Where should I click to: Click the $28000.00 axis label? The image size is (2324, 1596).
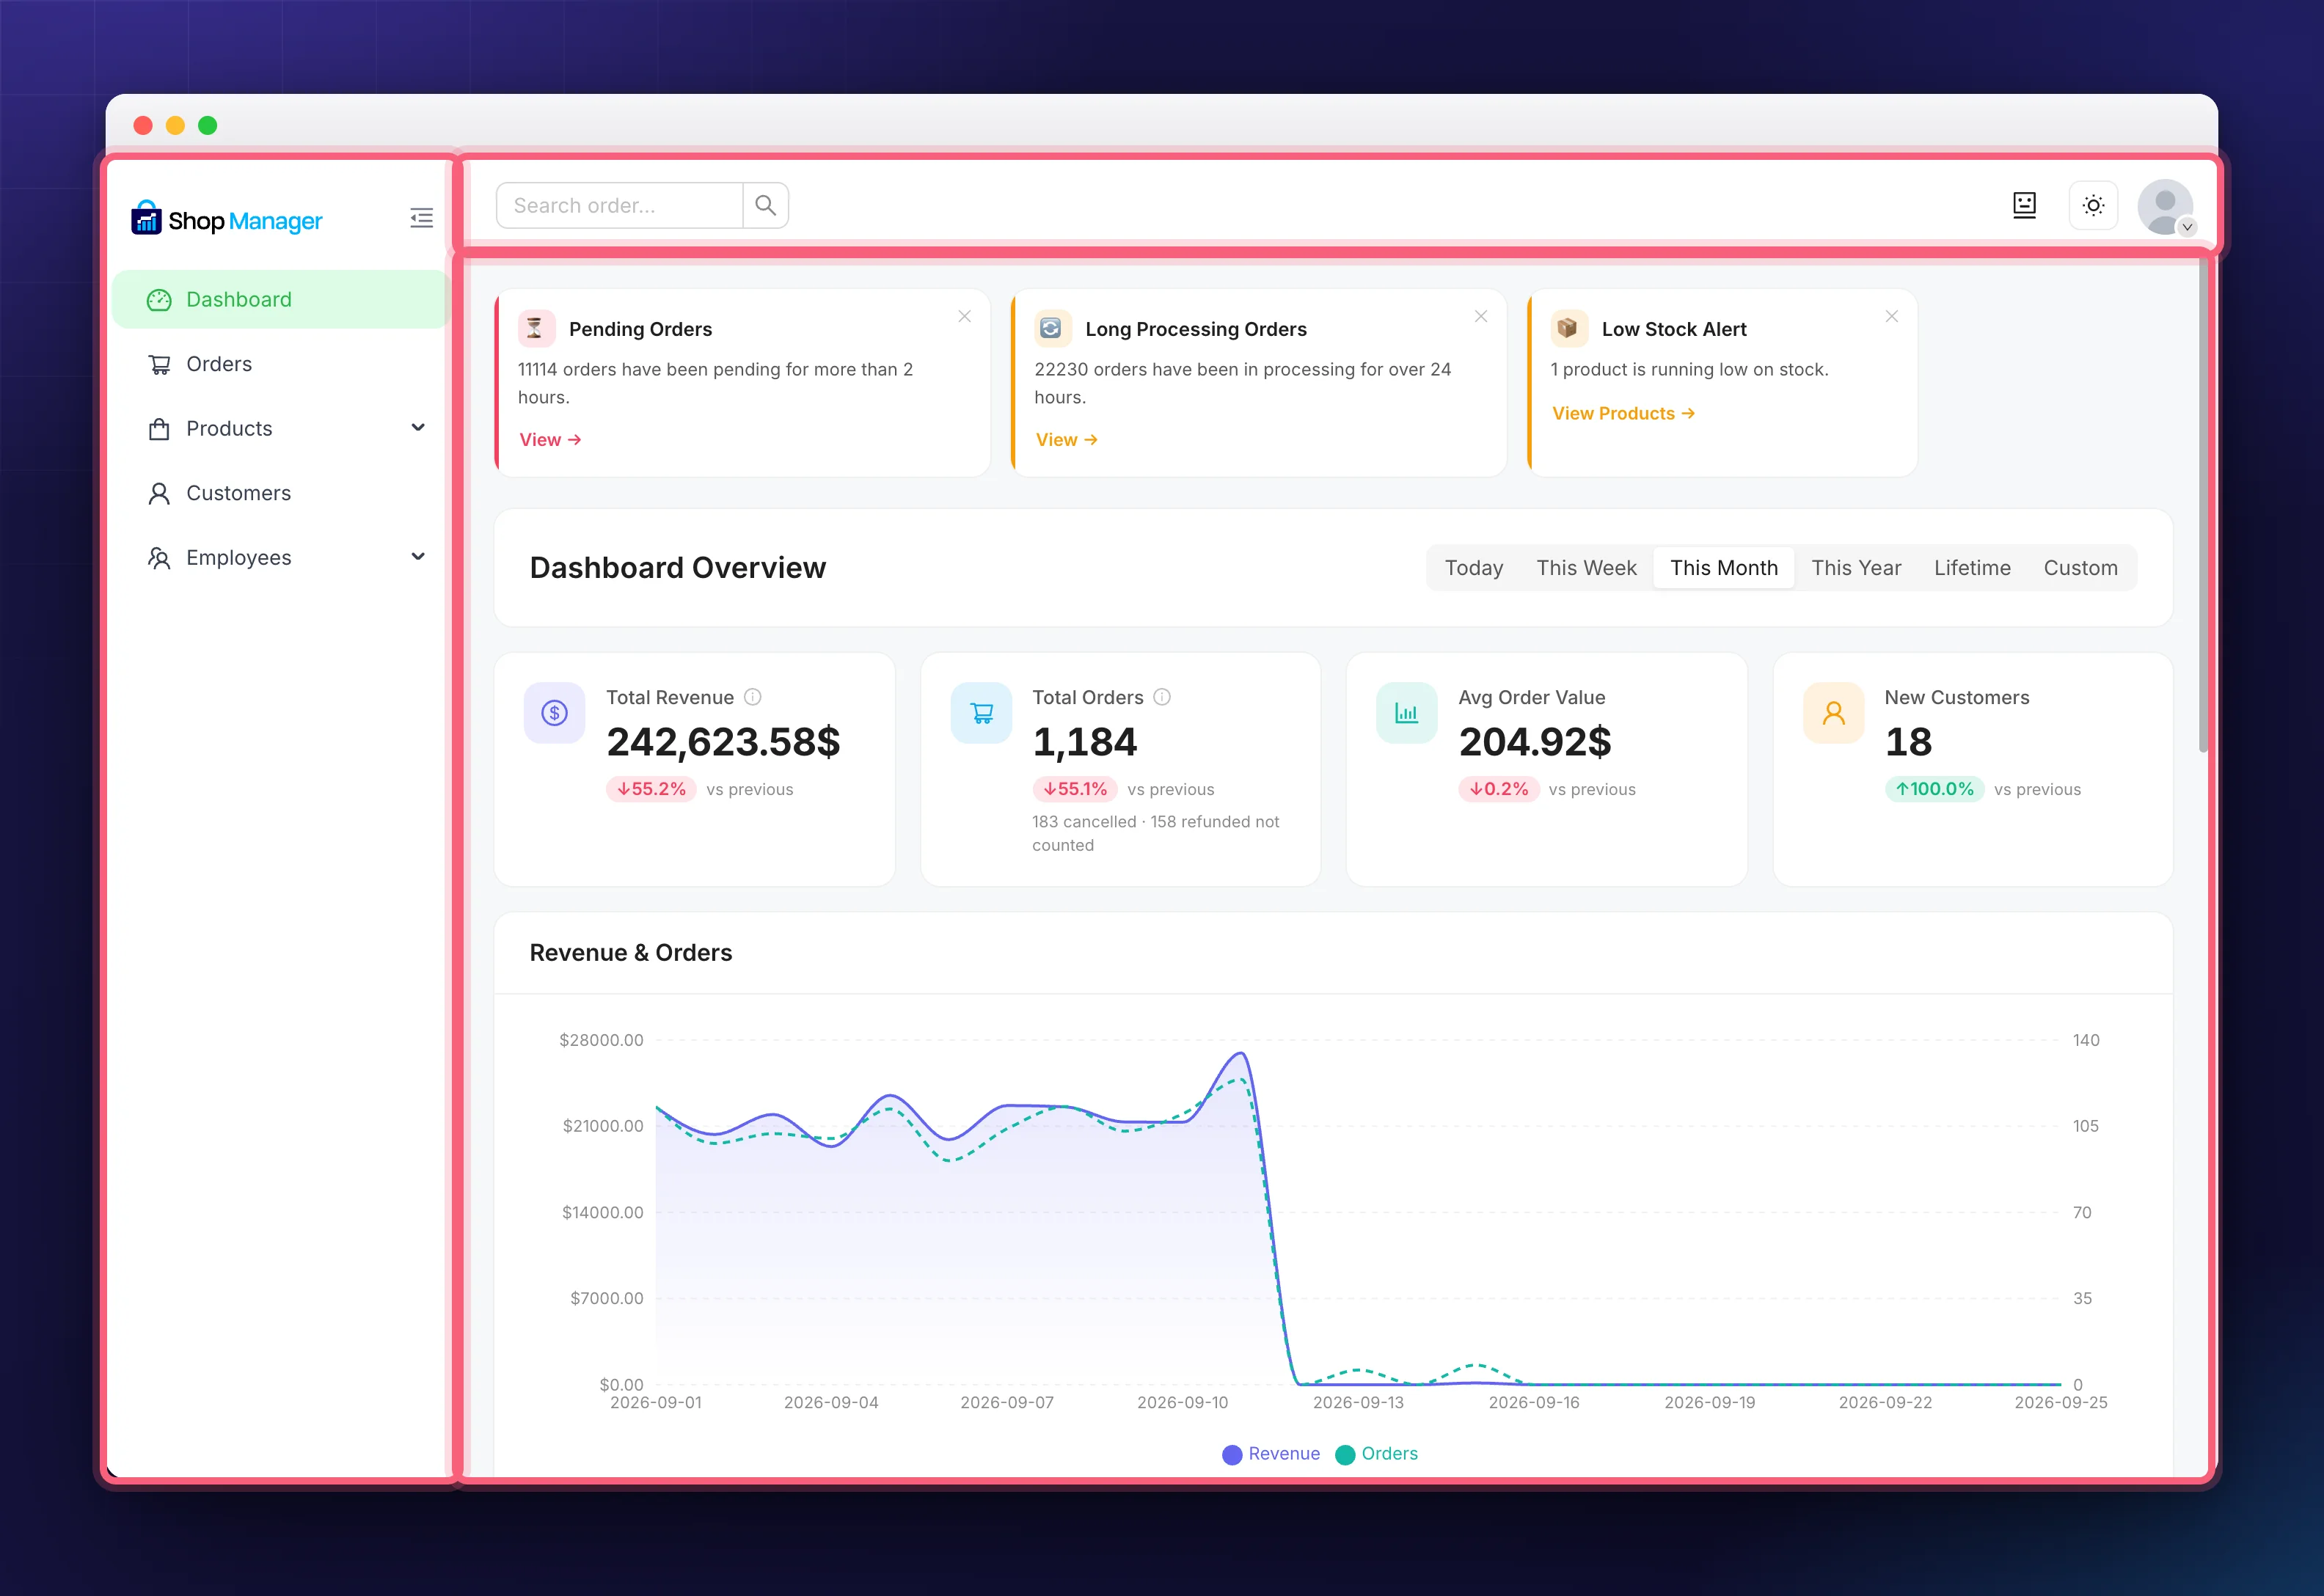[601, 1040]
